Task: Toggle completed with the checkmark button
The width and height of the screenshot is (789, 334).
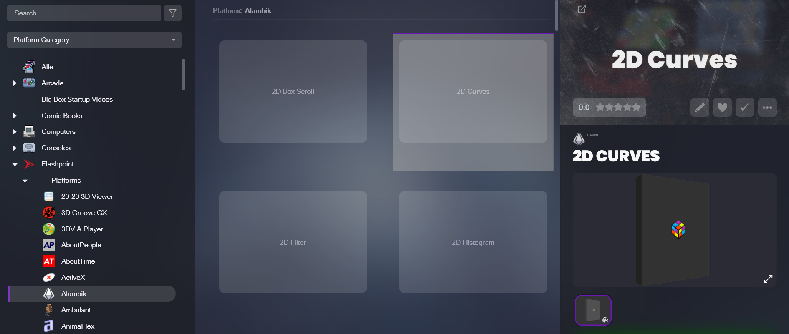Action: click(744, 108)
